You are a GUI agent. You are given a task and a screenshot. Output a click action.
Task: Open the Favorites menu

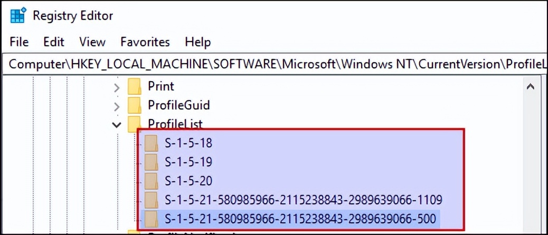point(145,42)
